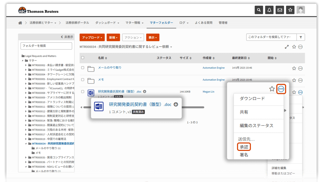The image size is (323, 182).
Task: Click the 非表示 button to hide sidebar
Action: click(x=67, y=37)
